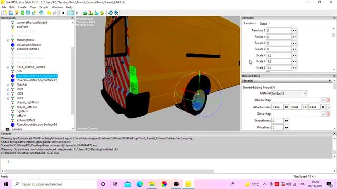Browse Gloss Map with the ... button
This screenshot has width=337, height=189.
pos(323,114)
